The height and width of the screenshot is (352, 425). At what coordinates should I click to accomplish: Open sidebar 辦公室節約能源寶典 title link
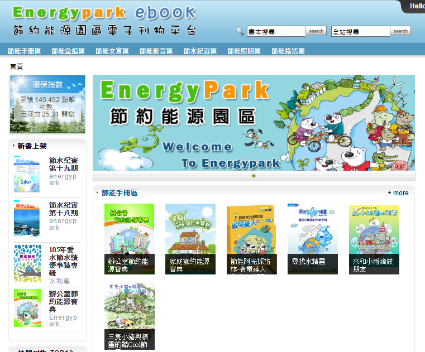[x=64, y=301]
